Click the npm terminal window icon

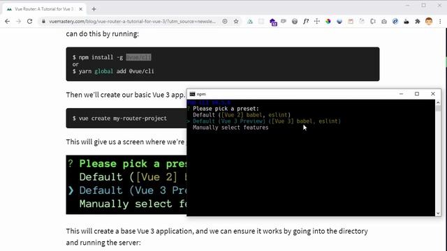click(193, 94)
